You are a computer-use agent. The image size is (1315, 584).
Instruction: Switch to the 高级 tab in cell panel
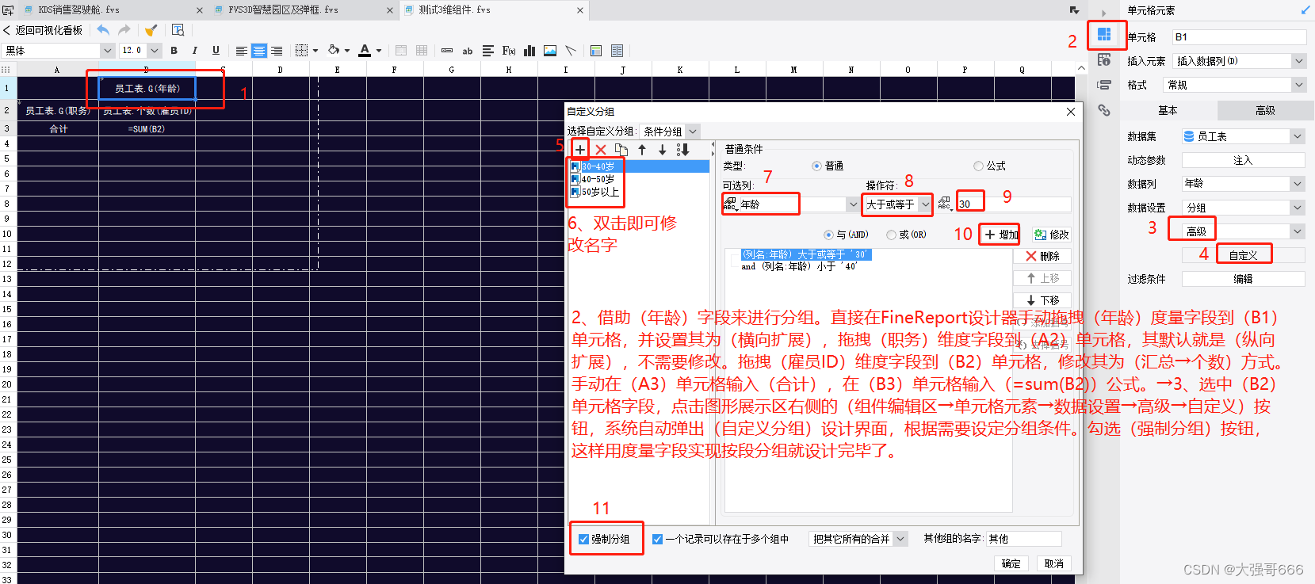(1265, 110)
